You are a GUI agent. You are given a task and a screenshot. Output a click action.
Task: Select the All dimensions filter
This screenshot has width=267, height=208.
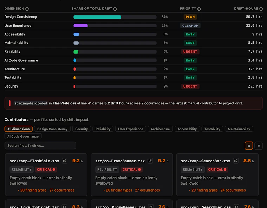pos(18,129)
